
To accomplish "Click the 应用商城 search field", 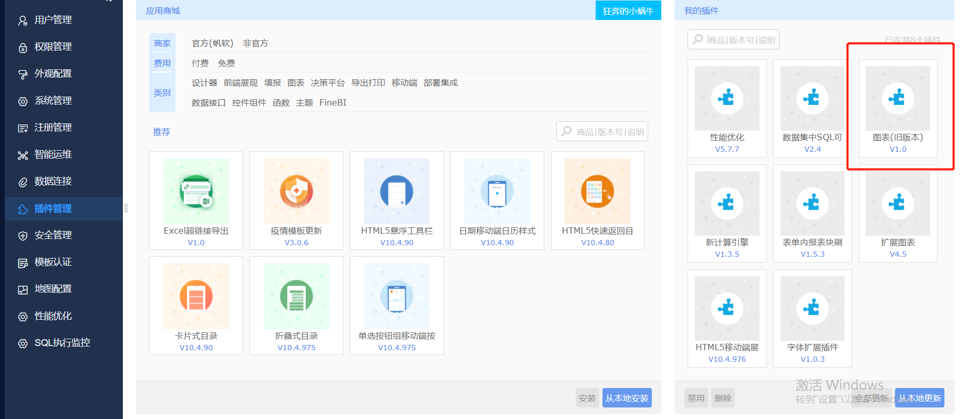I will (602, 131).
